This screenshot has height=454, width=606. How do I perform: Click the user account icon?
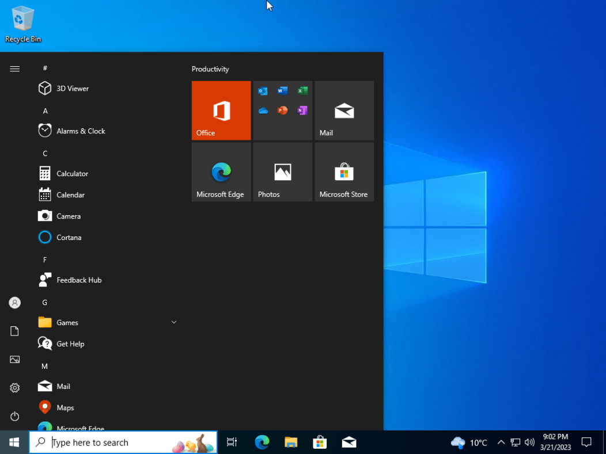coord(14,303)
